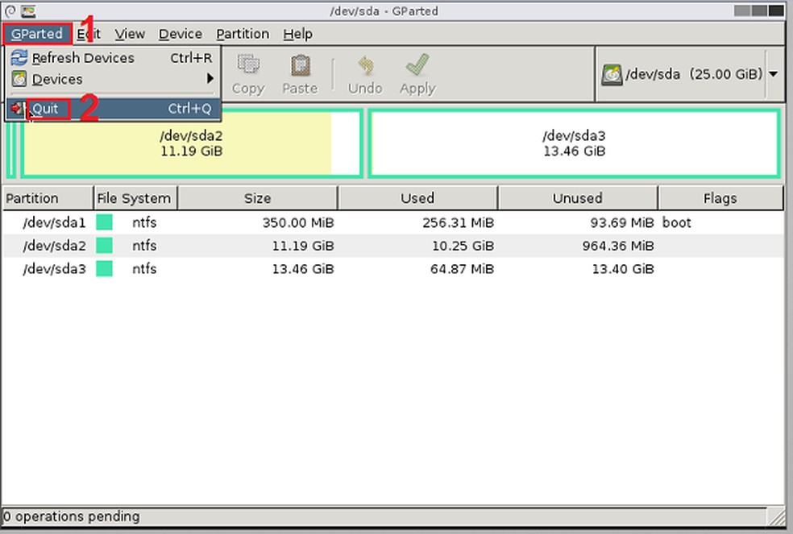The image size is (793, 534).
Task: Sort by the Partition column header
Action: pyautogui.click(x=48, y=197)
